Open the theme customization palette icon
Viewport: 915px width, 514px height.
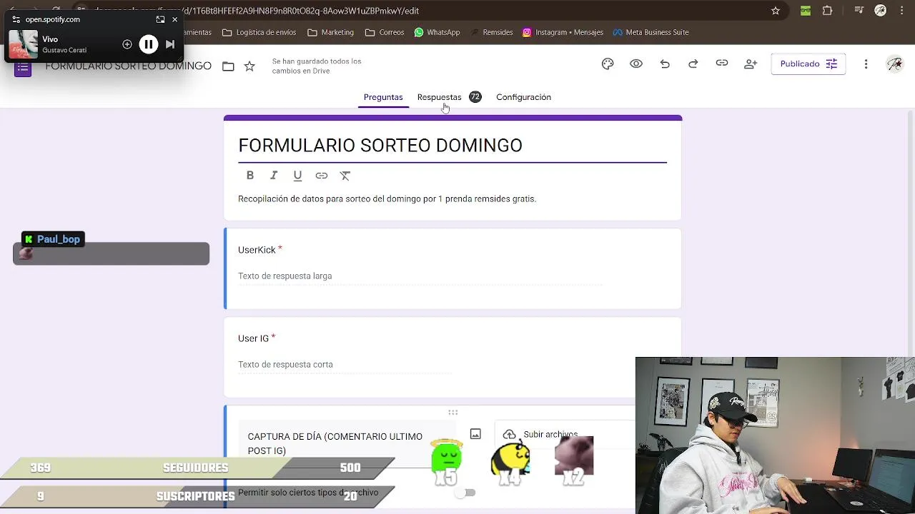click(x=608, y=64)
